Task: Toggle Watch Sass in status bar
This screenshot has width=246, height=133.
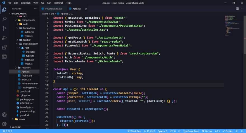Action: pyautogui.click(x=134, y=131)
